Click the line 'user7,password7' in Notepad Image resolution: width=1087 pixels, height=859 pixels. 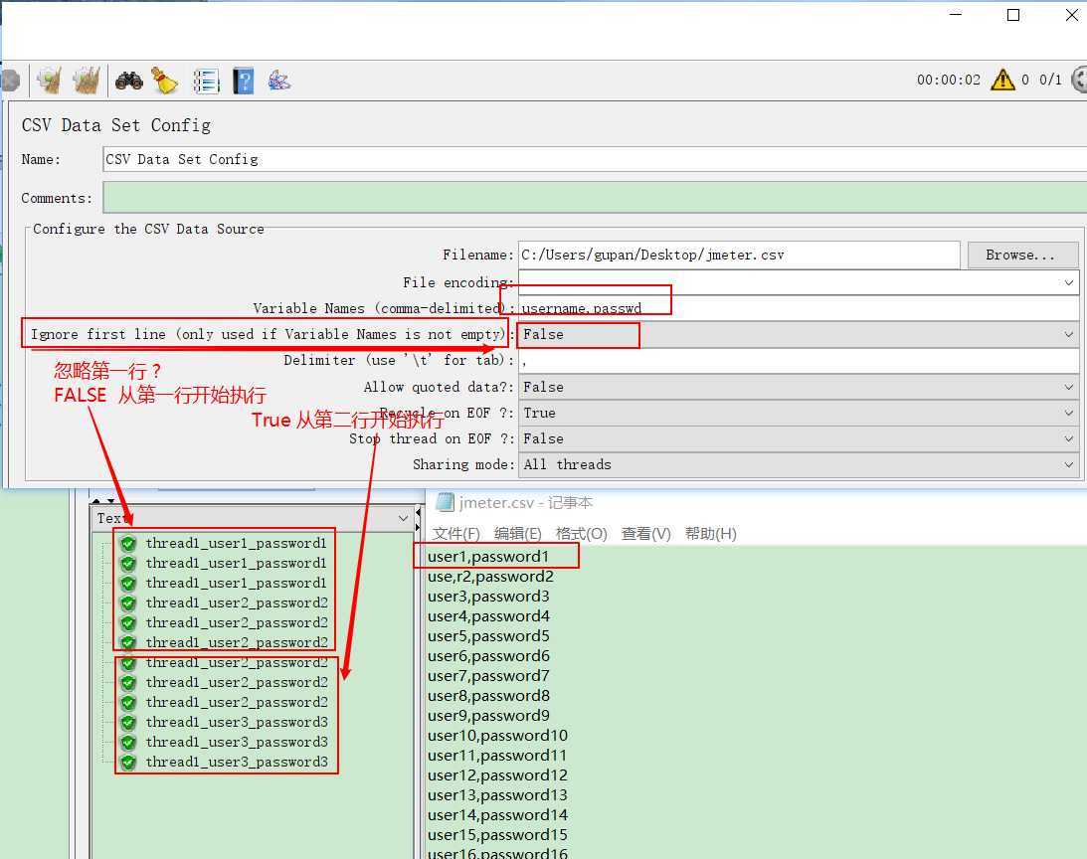488,676
